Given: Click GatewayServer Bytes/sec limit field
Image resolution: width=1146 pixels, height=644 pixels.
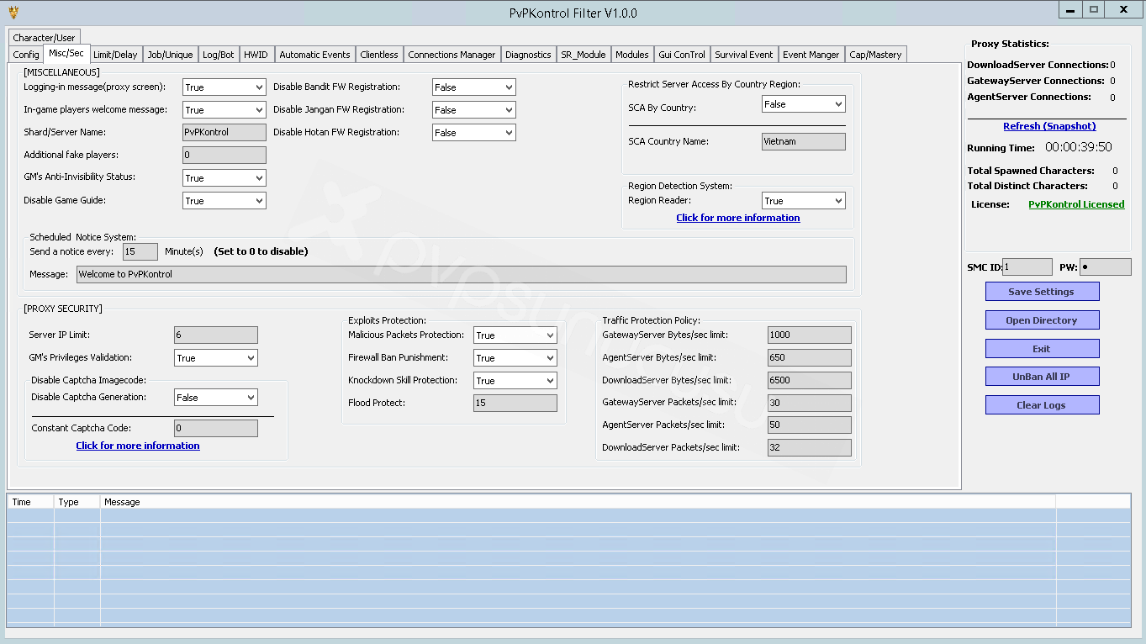Looking at the screenshot, I should (x=809, y=335).
